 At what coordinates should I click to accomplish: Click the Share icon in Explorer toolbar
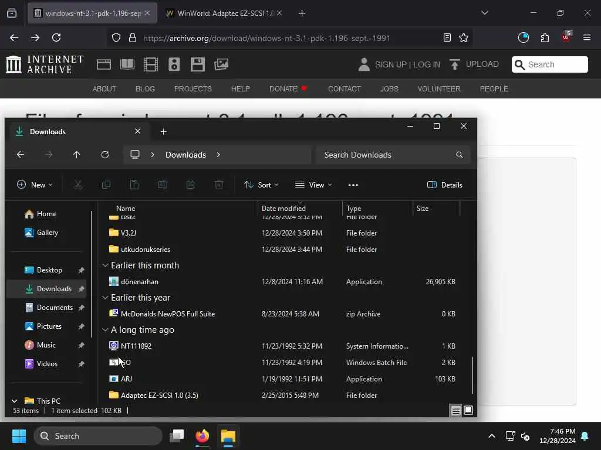click(x=191, y=185)
